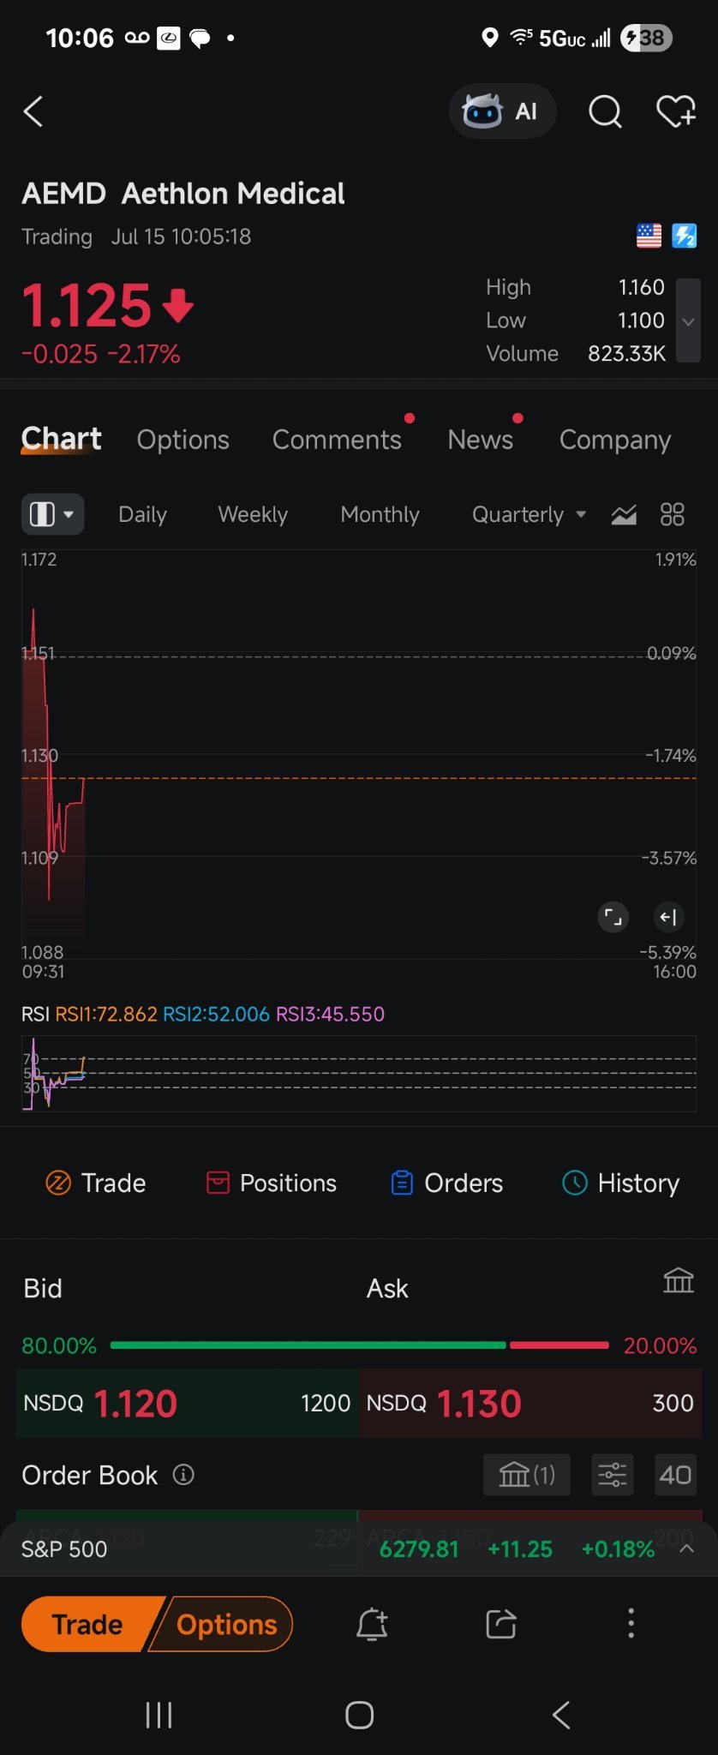
Task: Share the stock via share icon
Action: 501,1623
